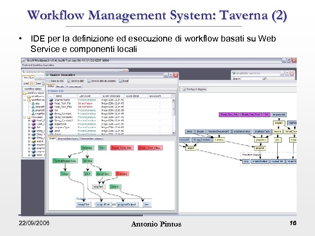315x236 pixels.
Task: Switch to the Results tab
Action: (60, 87)
